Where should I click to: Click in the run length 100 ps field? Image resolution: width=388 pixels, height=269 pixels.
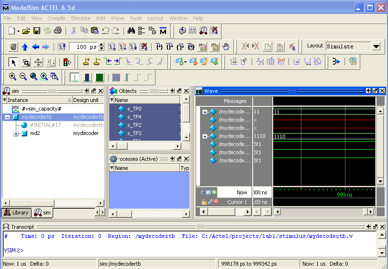coord(84,46)
